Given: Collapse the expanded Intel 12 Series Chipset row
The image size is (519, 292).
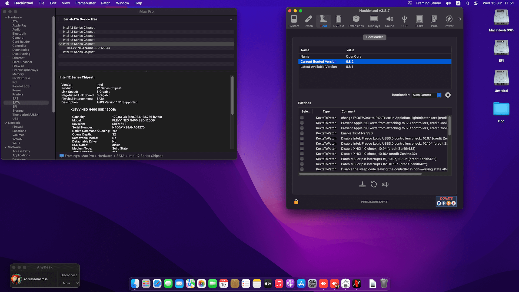Looking at the screenshot, I should click(x=61, y=44).
